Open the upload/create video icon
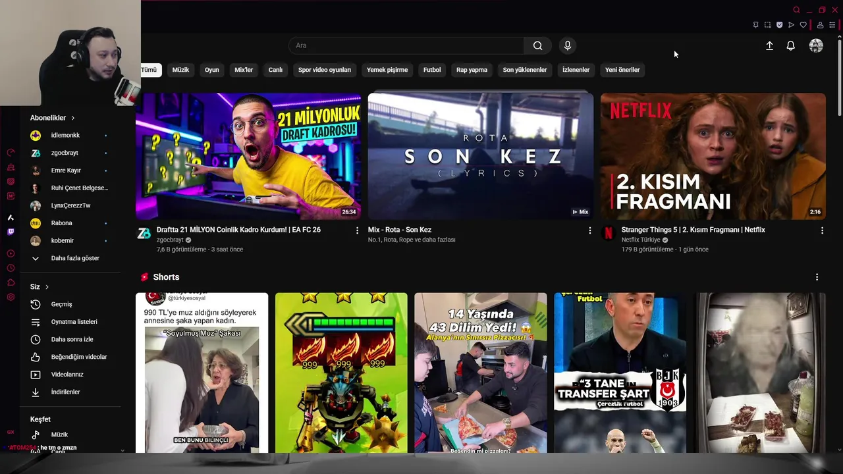Image resolution: width=843 pixels, height=474 pixels. [x=769, y=45]
